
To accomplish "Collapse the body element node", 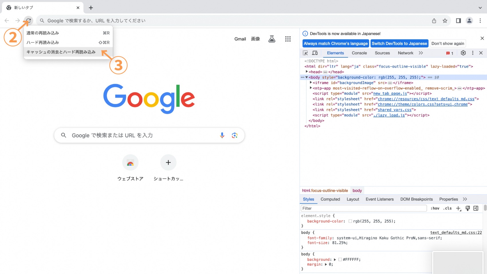I will (x=307, y=77).
